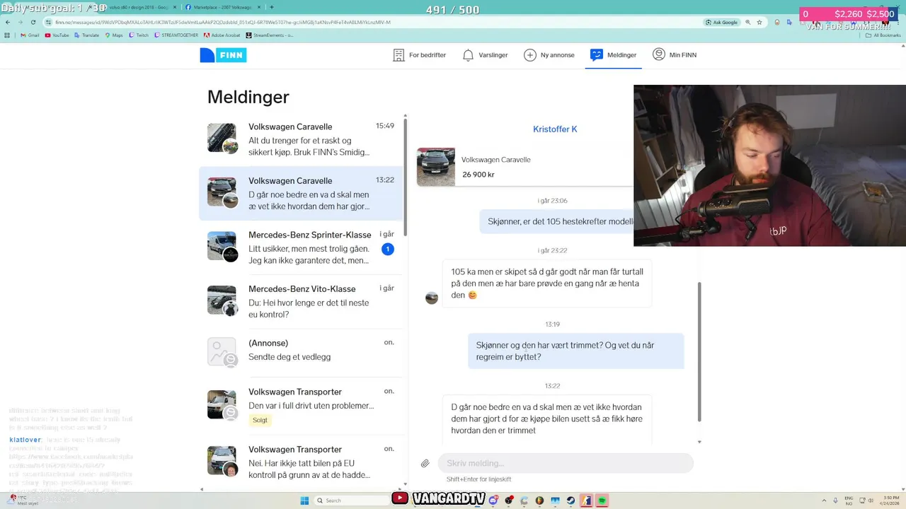Click the sender avatar next to received message
The height and width of the screenshot is (509, 906).
[432, 298]
